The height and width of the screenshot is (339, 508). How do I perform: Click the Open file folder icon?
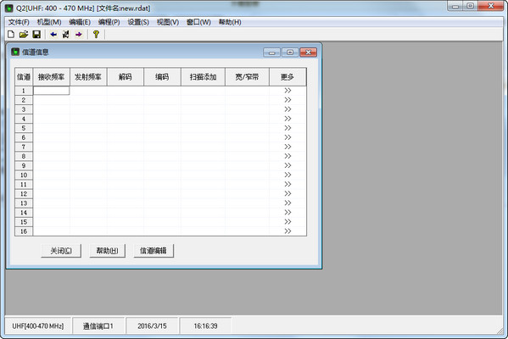(x=24, y=34)
